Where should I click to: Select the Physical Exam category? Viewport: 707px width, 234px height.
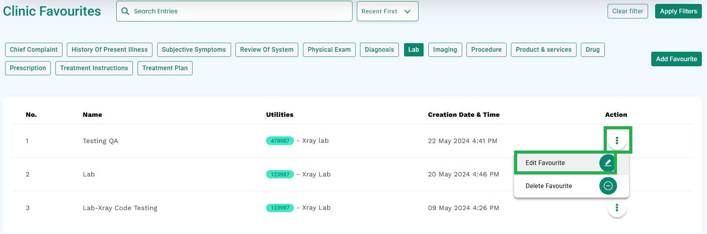(329, 50)
